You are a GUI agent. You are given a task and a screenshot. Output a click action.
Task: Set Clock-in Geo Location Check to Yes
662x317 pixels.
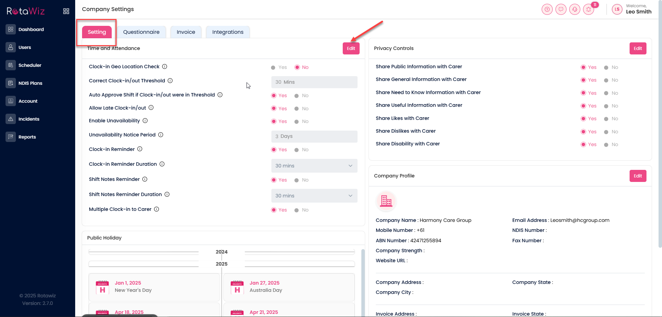273,68
